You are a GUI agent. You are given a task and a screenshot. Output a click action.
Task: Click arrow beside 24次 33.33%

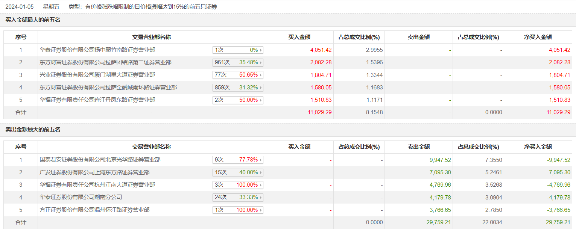point(261,198)
